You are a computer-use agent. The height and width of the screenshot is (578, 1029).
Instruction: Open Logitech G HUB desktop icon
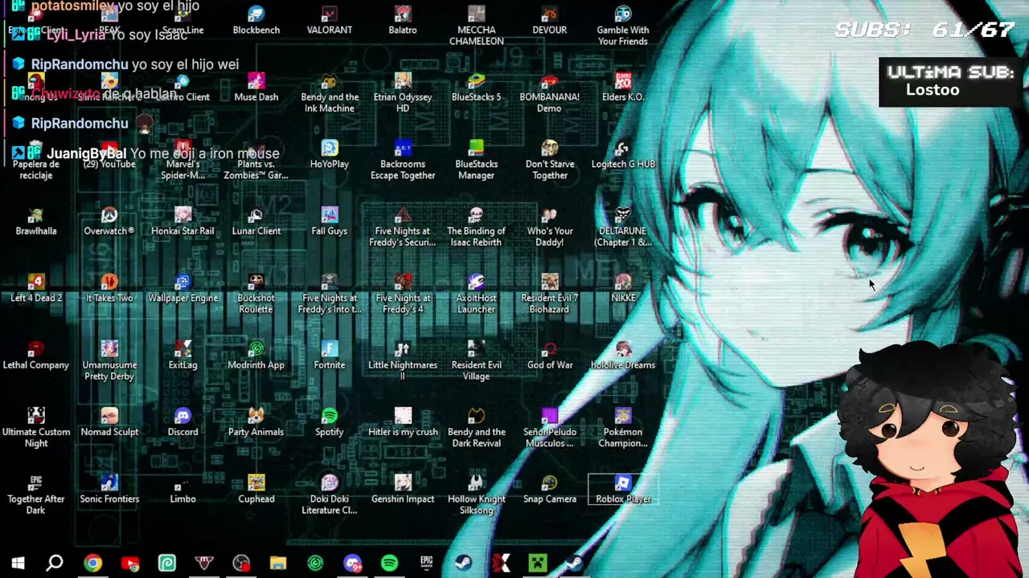tap(623, 155)
